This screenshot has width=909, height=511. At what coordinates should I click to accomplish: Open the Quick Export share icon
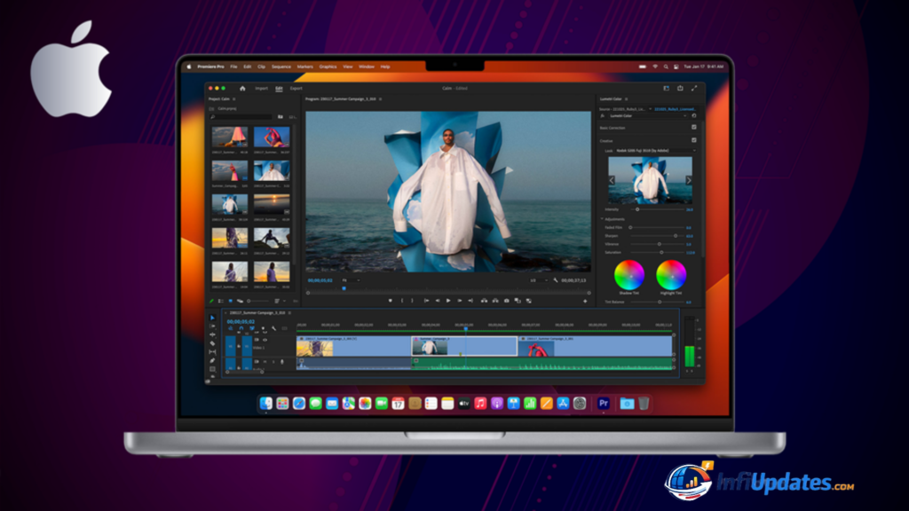(680, 88)
